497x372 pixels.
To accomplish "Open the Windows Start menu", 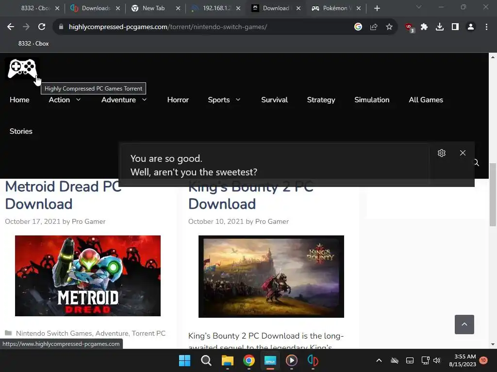I will (x=185, y=360).
